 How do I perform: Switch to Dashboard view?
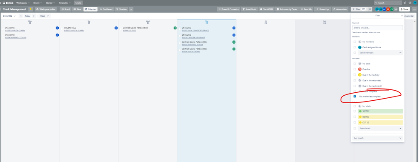(106, 9)
